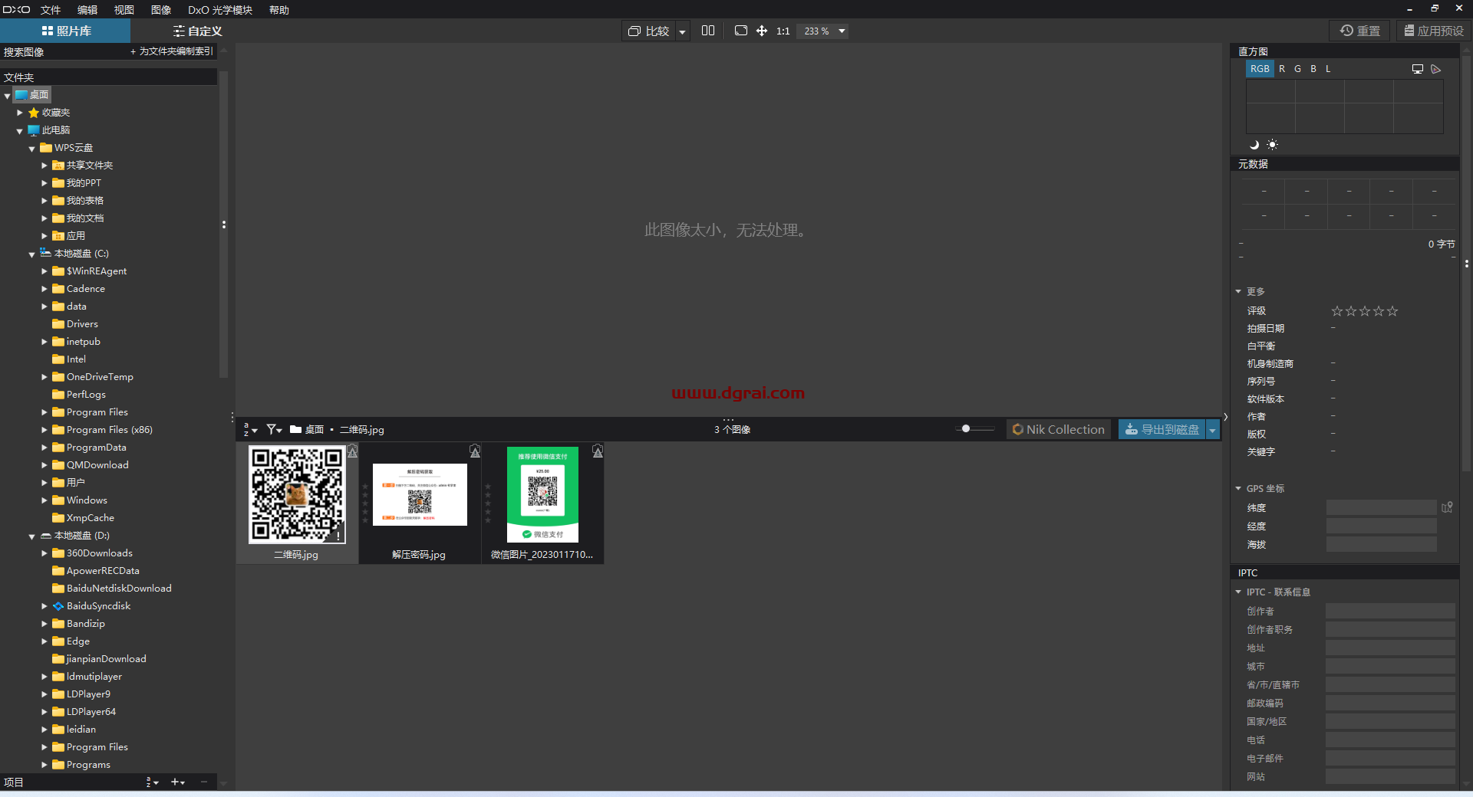Screen dimensions: 1473x797
Task: Select G histogram channel
Action: pyautogui.click(x=1297, y=69)
